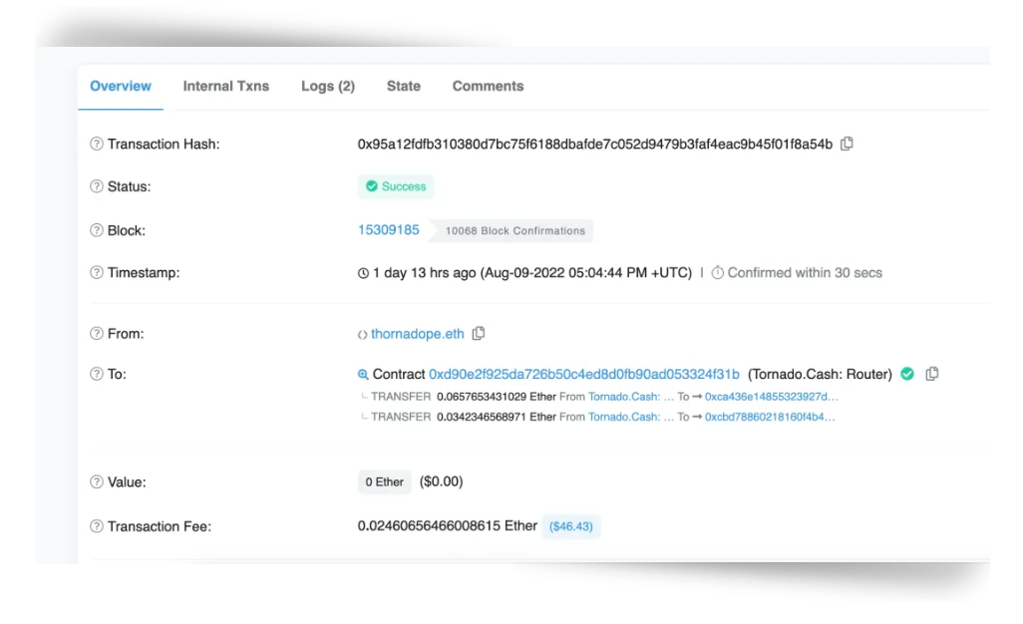Select the Aug-09-2022 05:04:44 PM timestamp text

pos(586,272)
